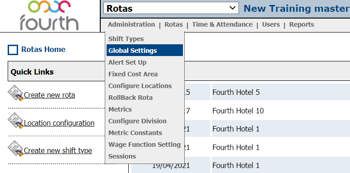Open the Location configuration link
The image size is (350, 173).
(59, 123)
